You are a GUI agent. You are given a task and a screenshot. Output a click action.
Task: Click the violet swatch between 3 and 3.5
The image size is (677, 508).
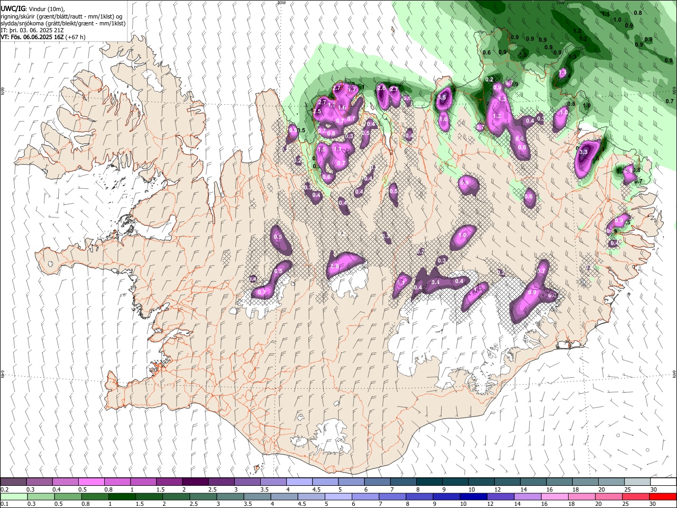point(246,482)
